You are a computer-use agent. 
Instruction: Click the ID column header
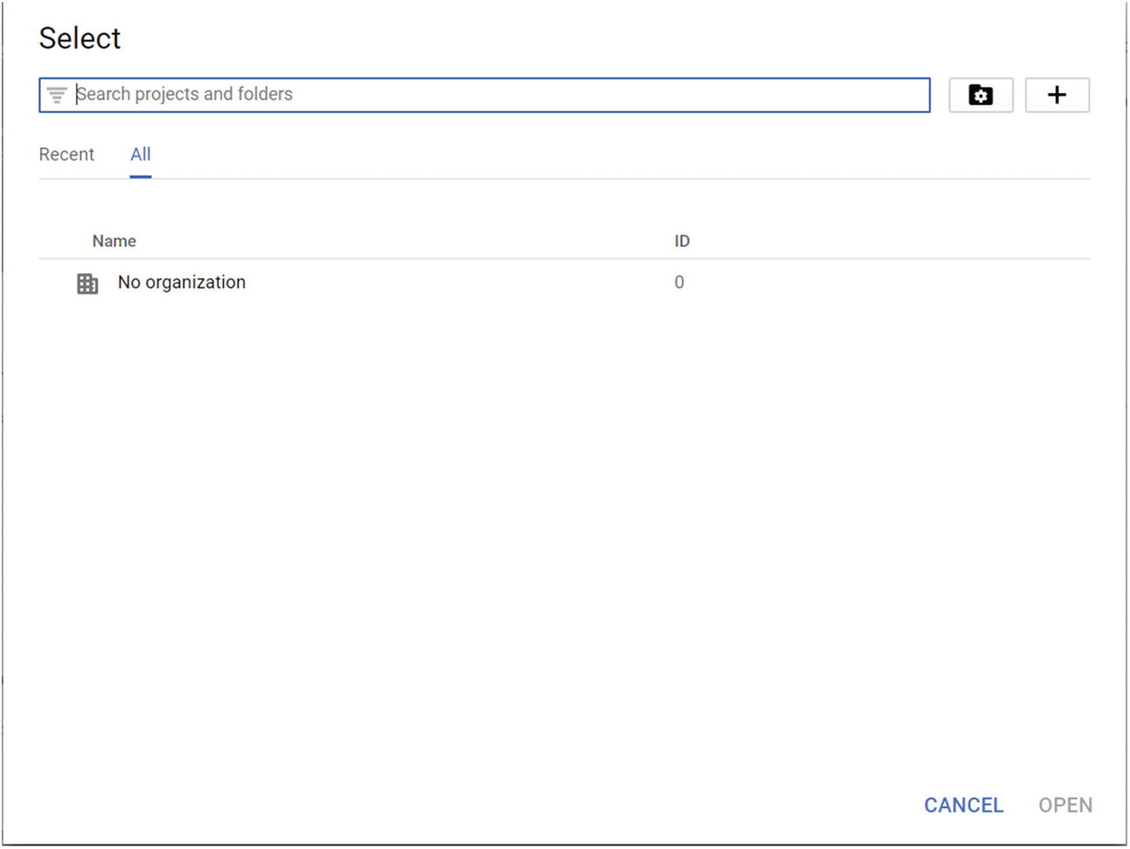[x=682, y=241]
